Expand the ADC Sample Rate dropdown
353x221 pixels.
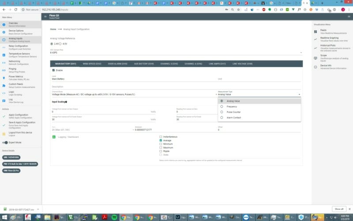click(x=176, y=53)
